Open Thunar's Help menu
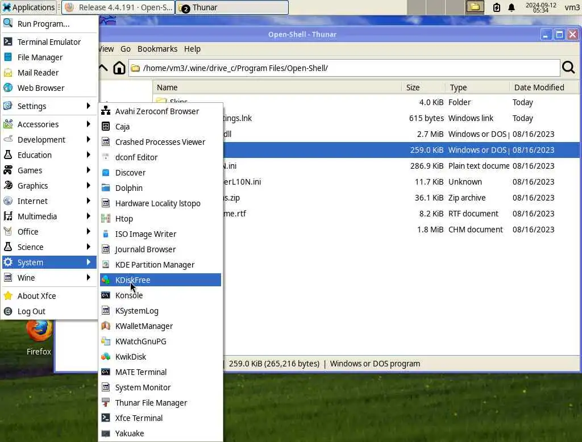 click(192, 49)
